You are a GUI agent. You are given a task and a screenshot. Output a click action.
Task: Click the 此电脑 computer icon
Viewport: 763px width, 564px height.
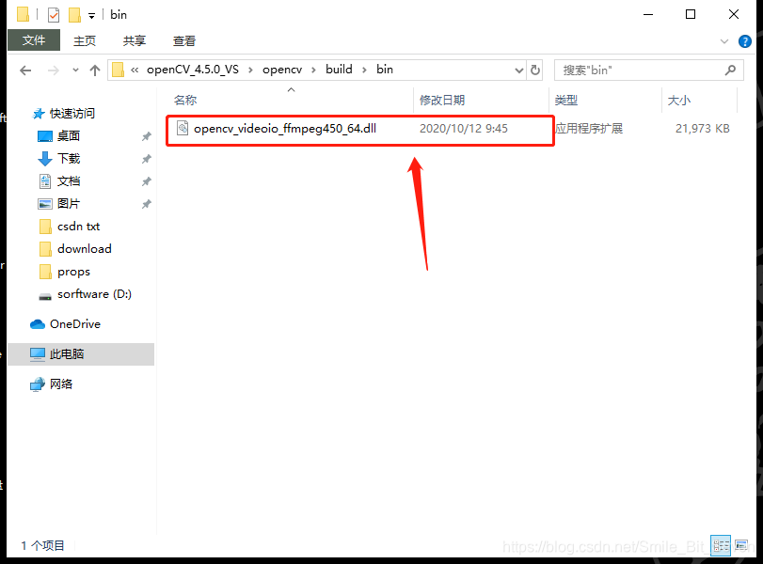click(38, 354)
